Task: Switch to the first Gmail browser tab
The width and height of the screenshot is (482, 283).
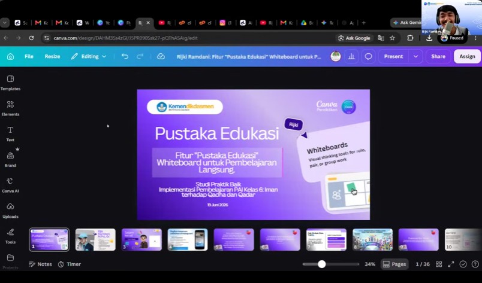Action: (x=42, y=23)
